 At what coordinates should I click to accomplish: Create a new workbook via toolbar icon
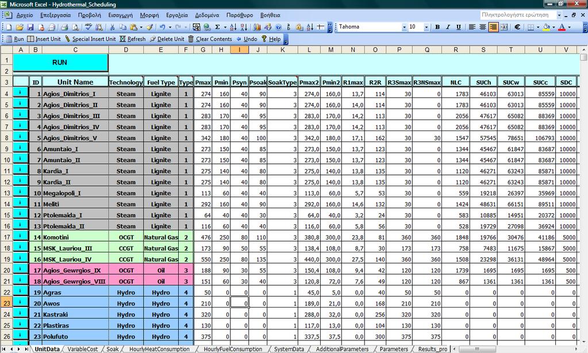pyautogui.click(x=9, y=27)
